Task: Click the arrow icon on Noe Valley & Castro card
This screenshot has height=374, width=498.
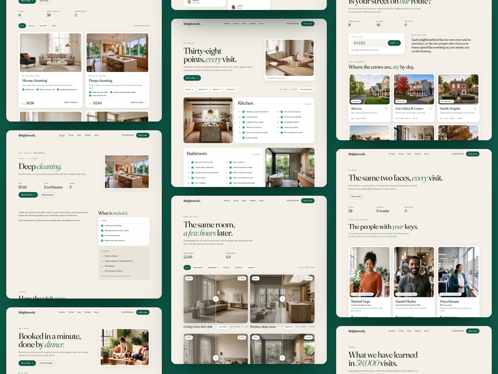Action: click(430, 108)
